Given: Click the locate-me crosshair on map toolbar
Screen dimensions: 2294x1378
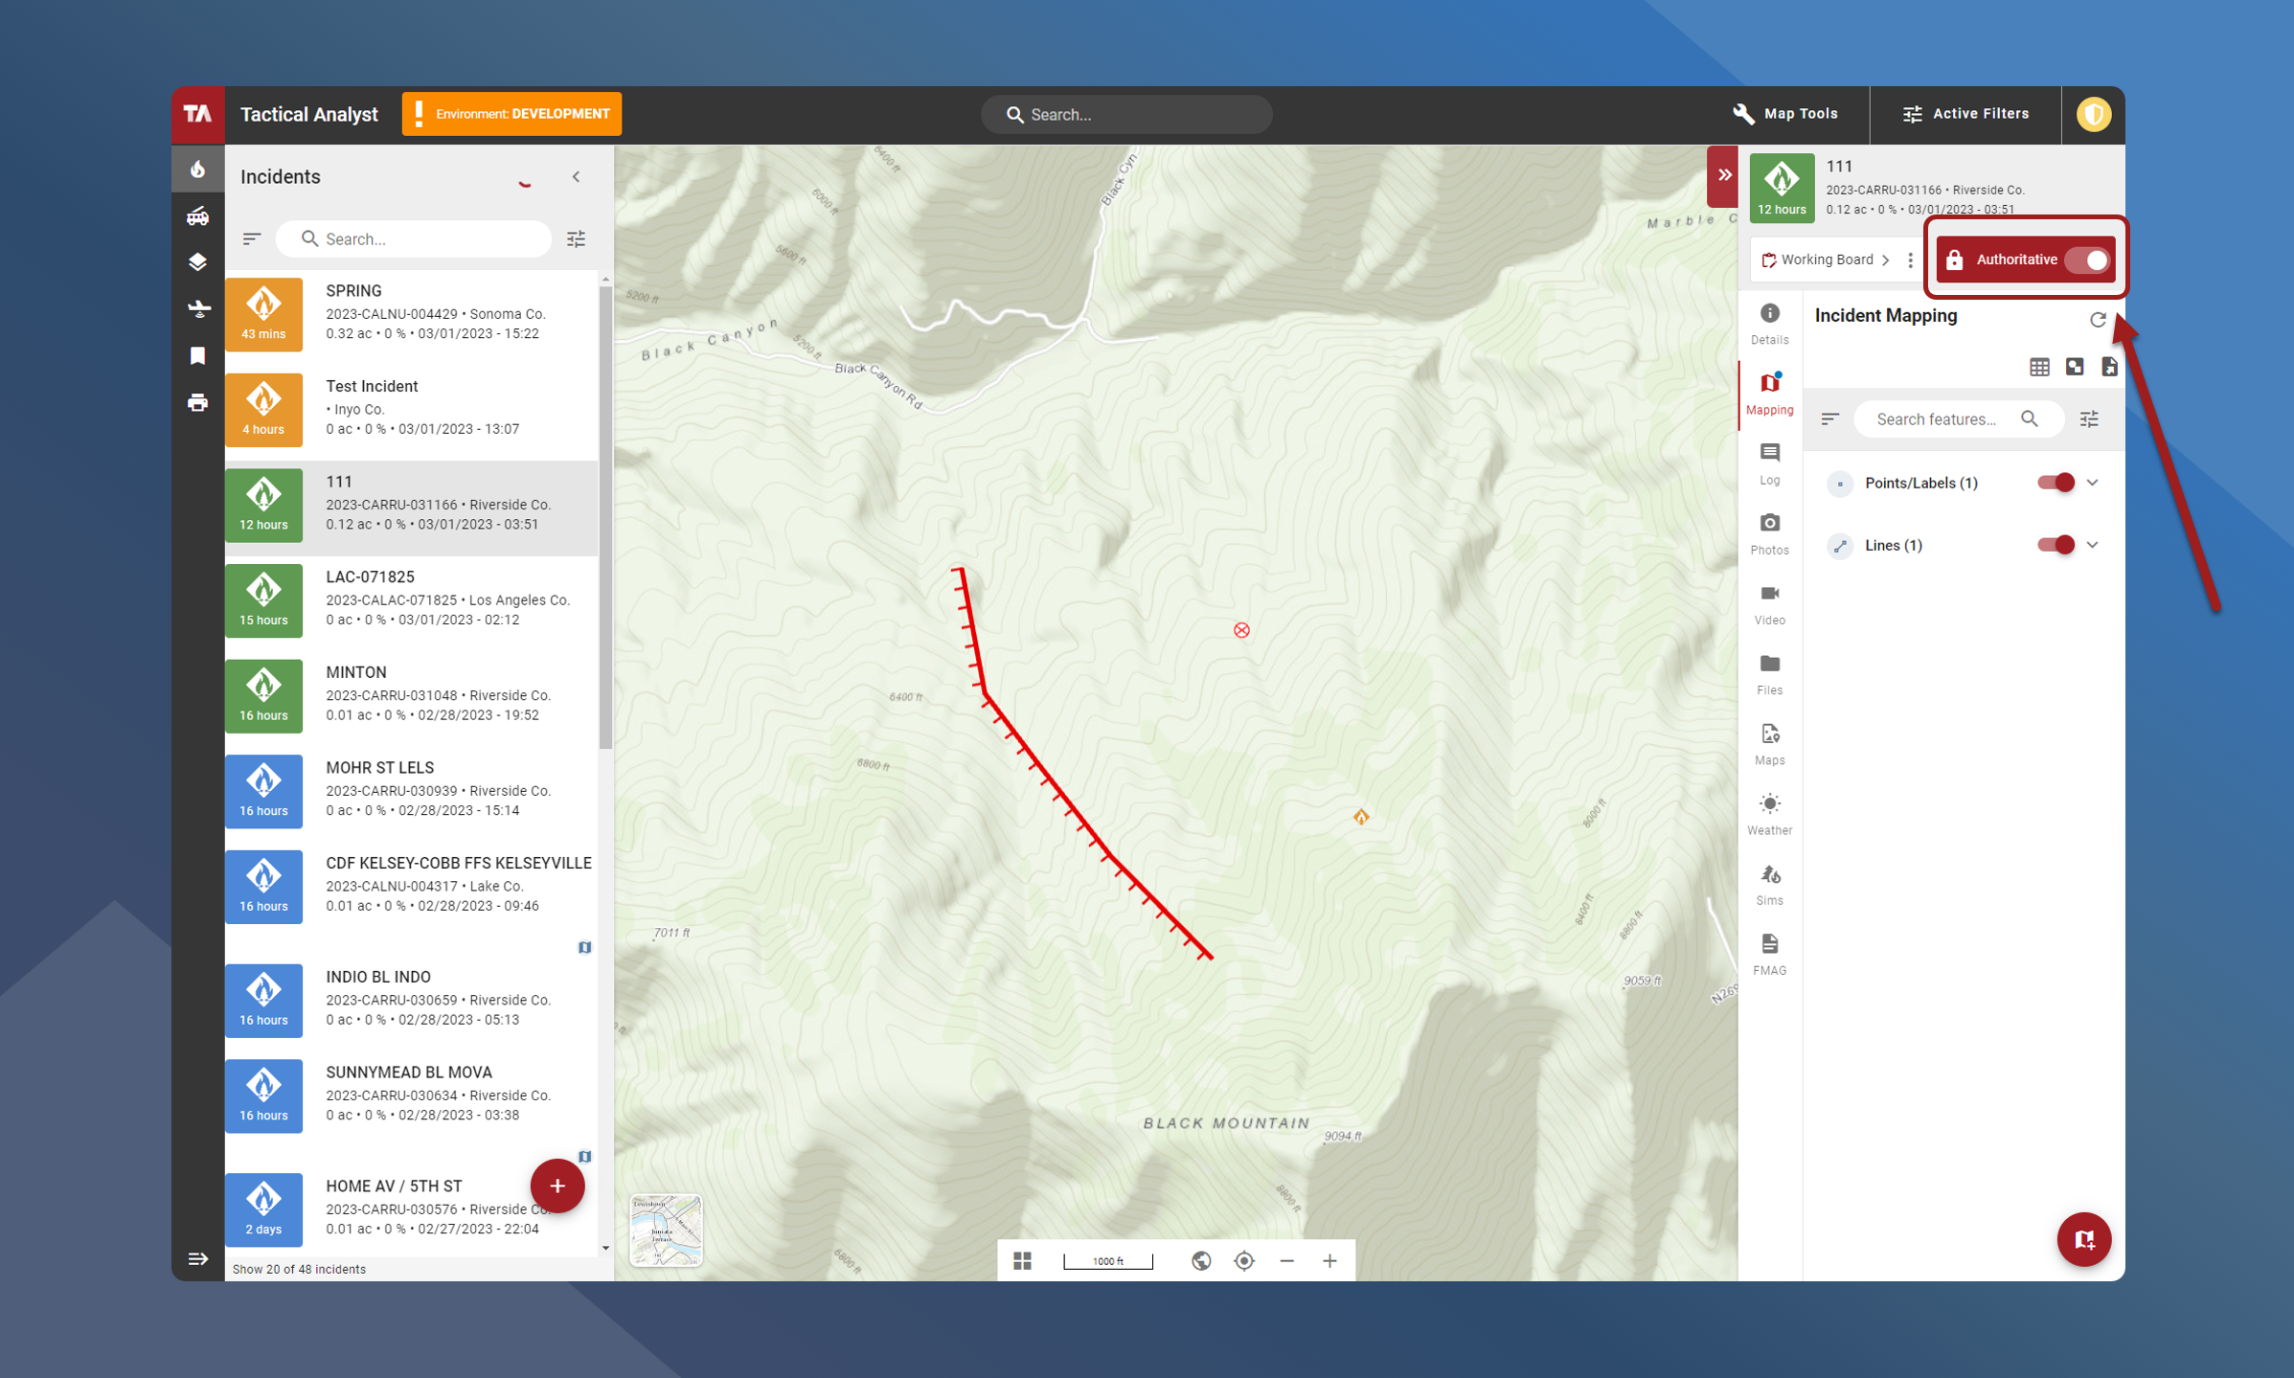Looking at the screenshot, I should pos(1244,1260).
